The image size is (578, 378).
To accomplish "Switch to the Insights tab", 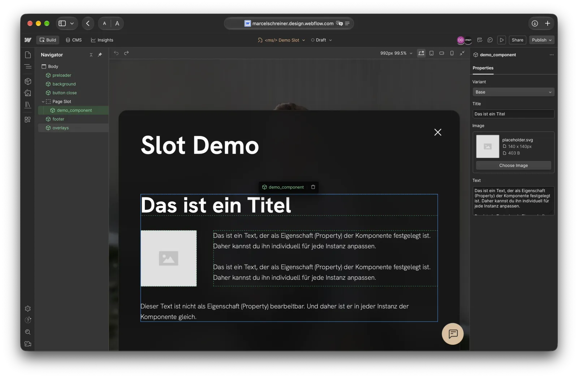I will [102, 40].
